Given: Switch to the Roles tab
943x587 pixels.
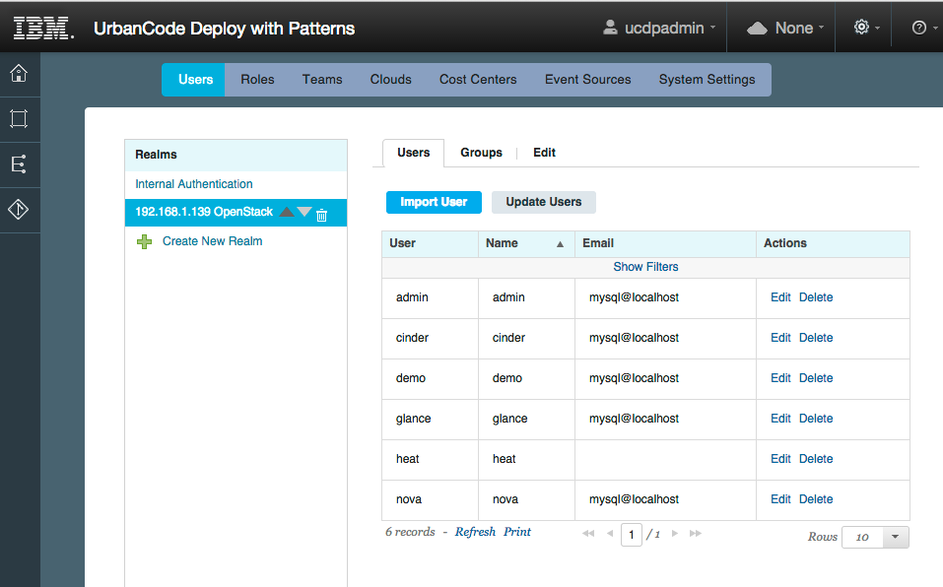Looking at the screenshot, I should point(257,80).
